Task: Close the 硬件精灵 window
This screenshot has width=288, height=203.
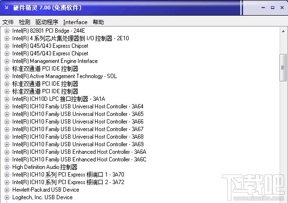Action: tap(282, 8)
